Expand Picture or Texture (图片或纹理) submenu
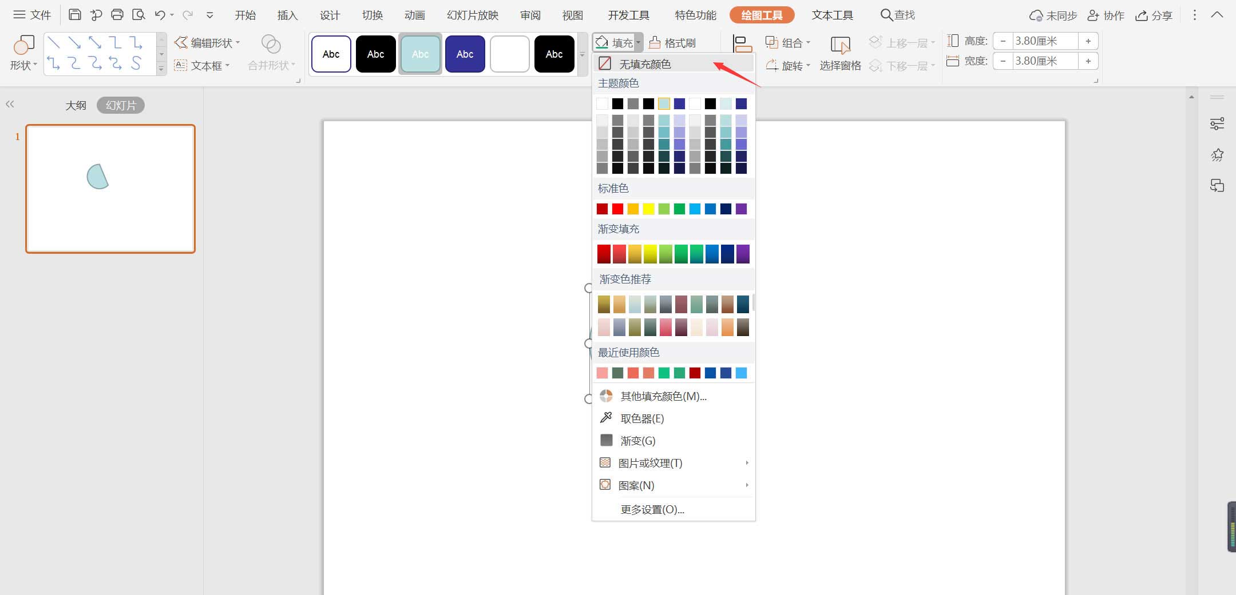Screen dimensions: 1236x595 coord(674,463)
